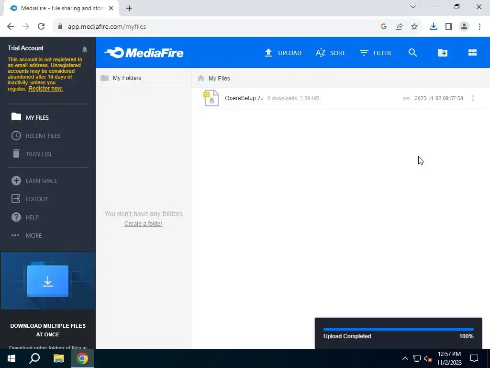Open file search magnifier icon
490x368 pixels.
tap(413, 53)
